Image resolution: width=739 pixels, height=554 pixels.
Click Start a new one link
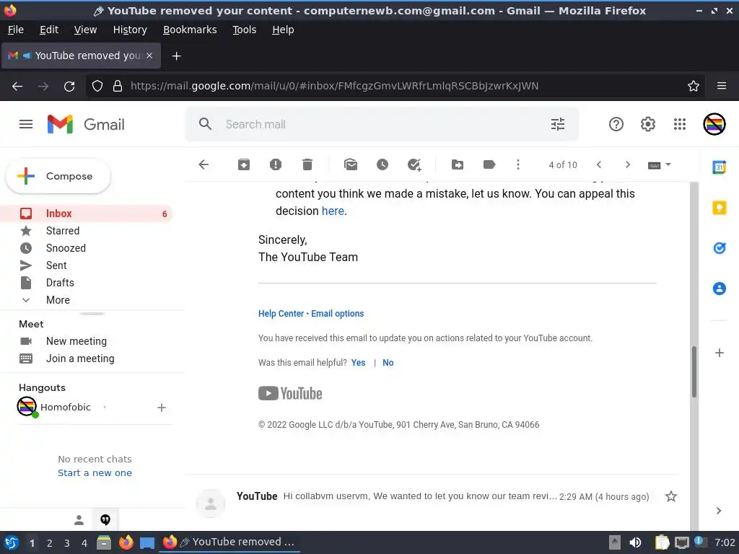pos(95,472)
